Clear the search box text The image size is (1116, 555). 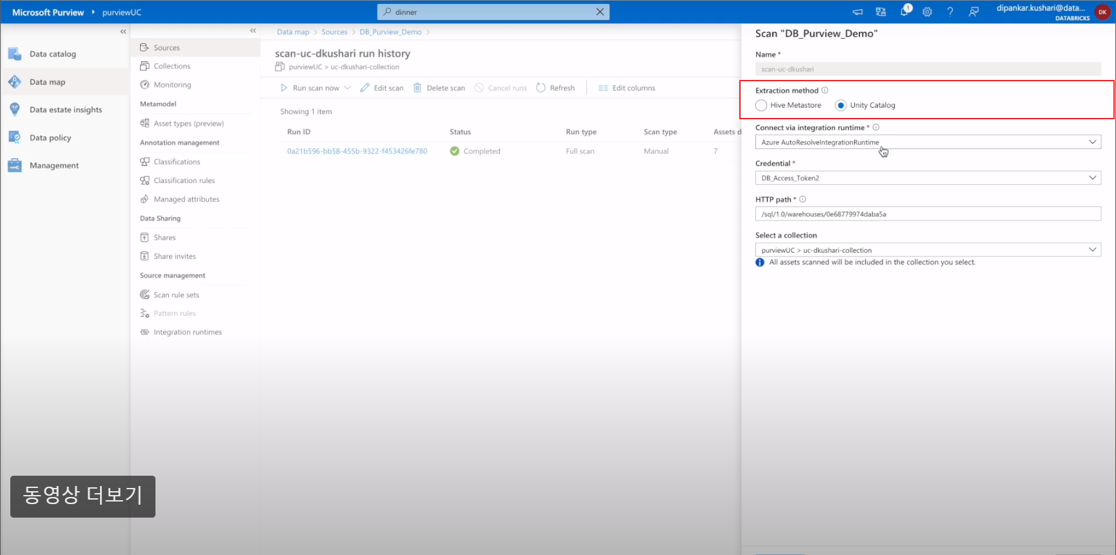(600, 12)
